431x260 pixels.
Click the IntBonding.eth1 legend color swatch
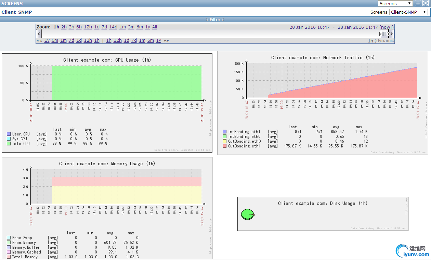pyautogui.click(x=225, y=132)
